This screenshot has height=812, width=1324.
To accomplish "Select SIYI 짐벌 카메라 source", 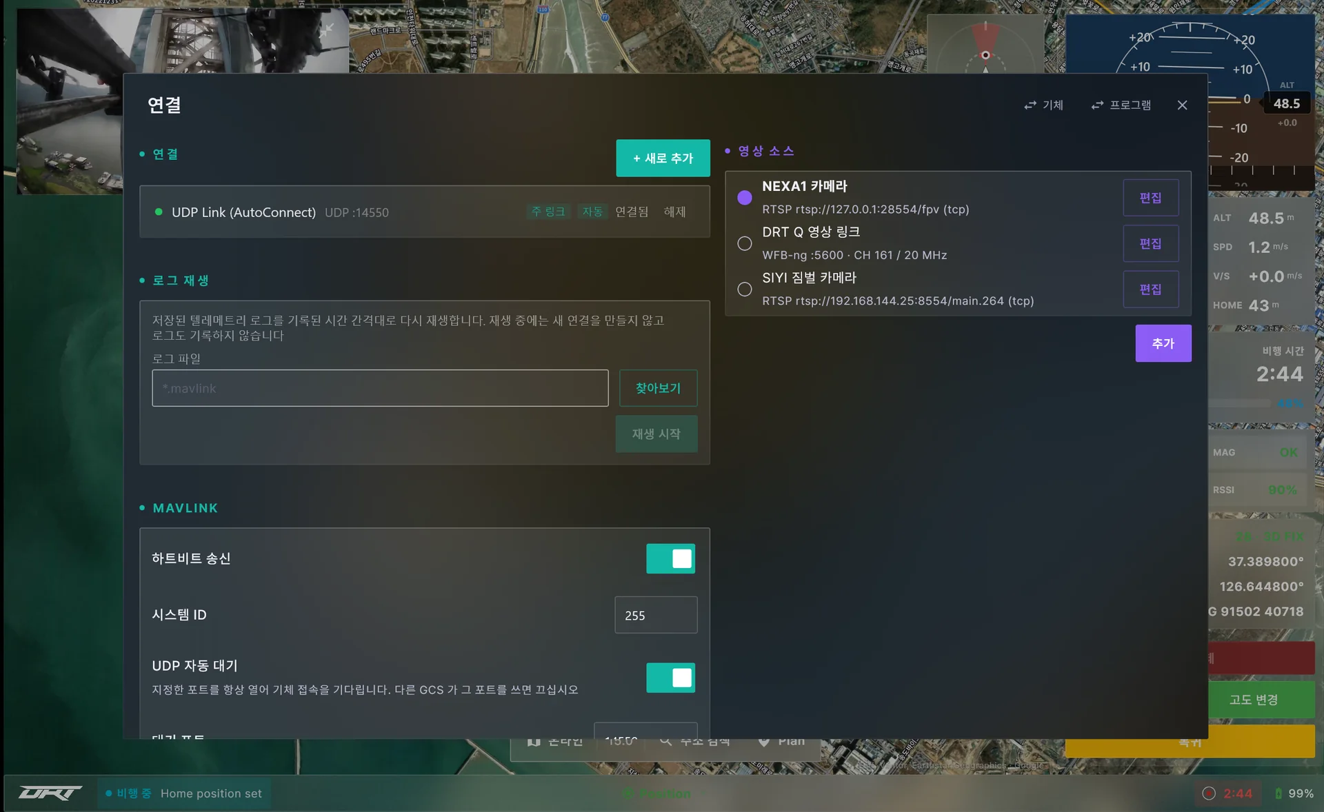I will point(745,290).
